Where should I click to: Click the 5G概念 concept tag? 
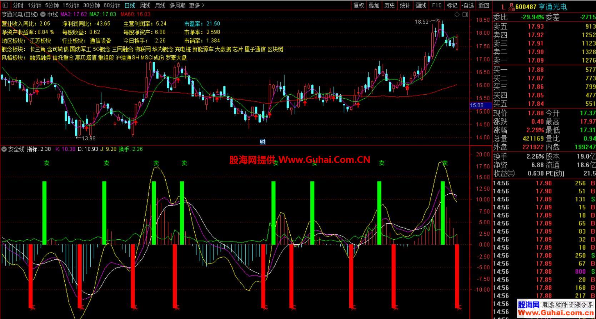(x=101, y=49)
